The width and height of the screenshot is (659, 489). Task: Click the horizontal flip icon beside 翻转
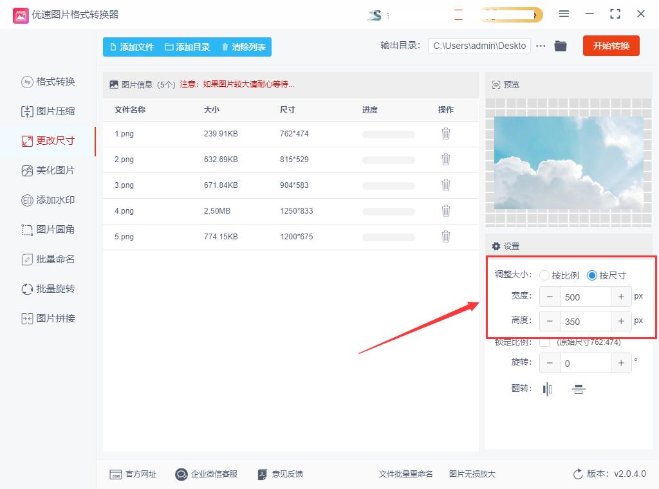point(547,389)
